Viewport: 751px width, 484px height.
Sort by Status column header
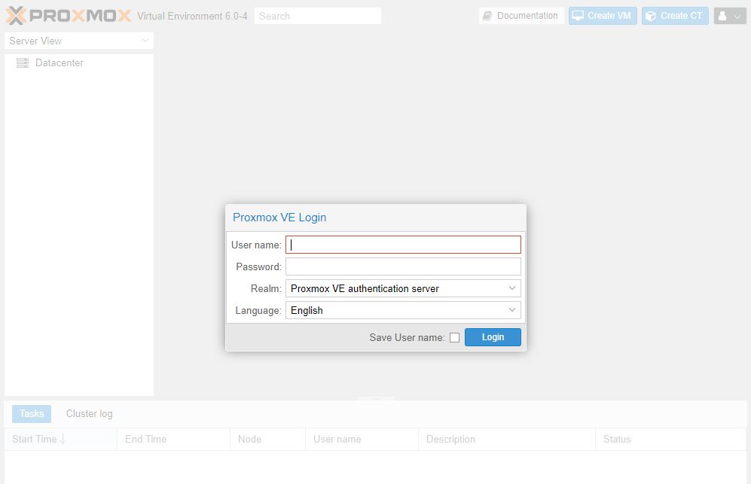click(x=671, y=439)
